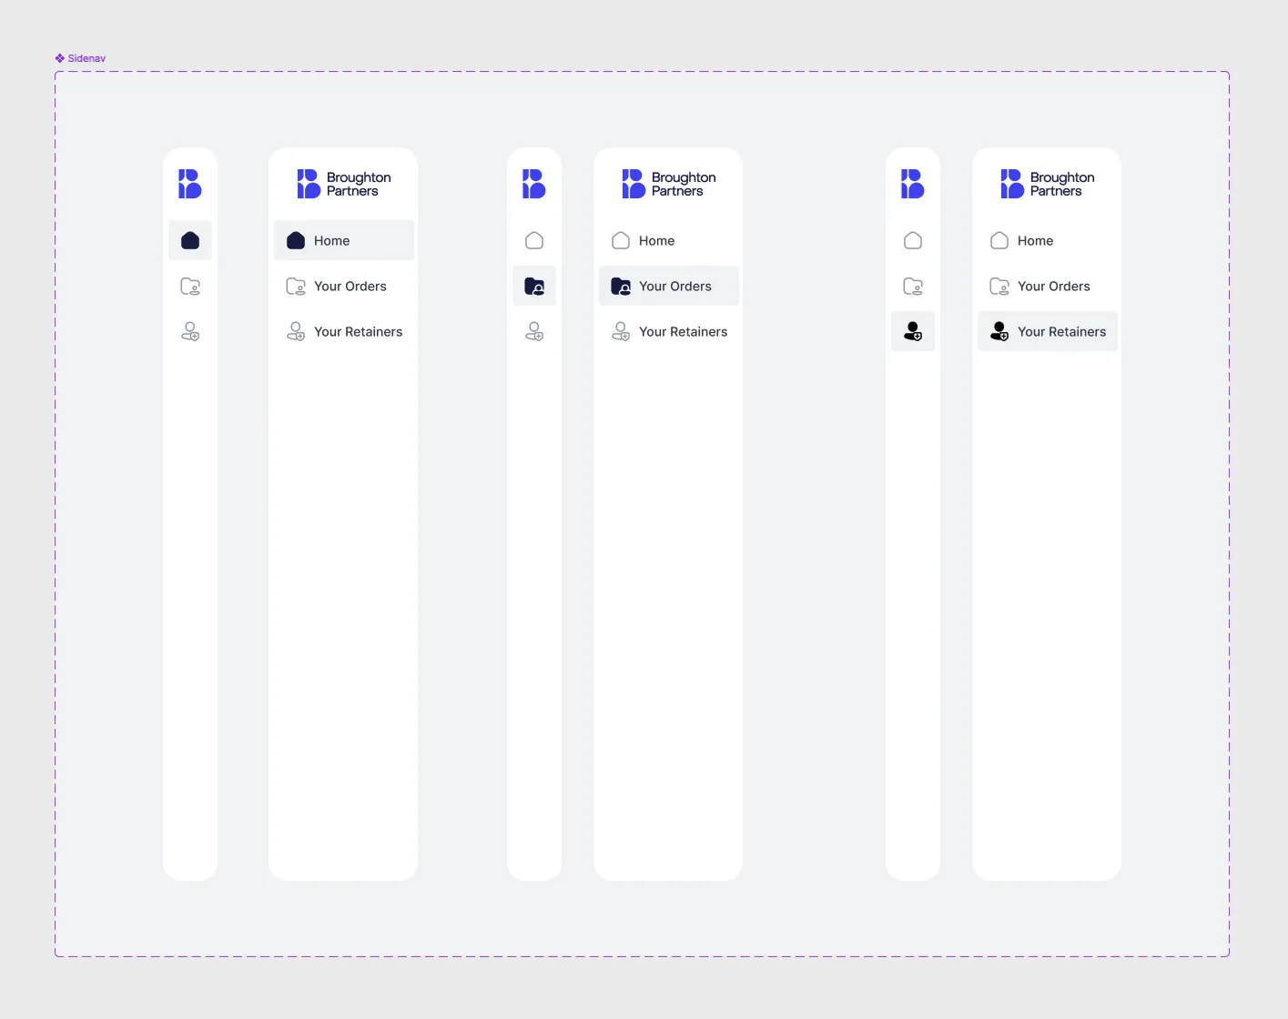Click logo in collapsed sidenav with Home active
Screen dimensions: 1288x1019
pos(190,184)
